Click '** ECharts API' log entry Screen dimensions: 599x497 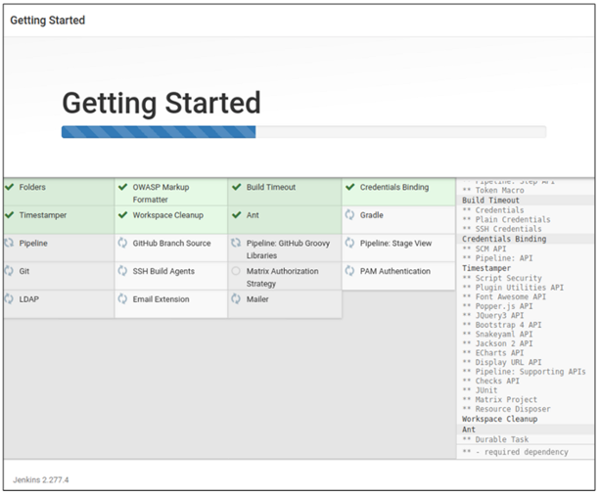point(492,353)
